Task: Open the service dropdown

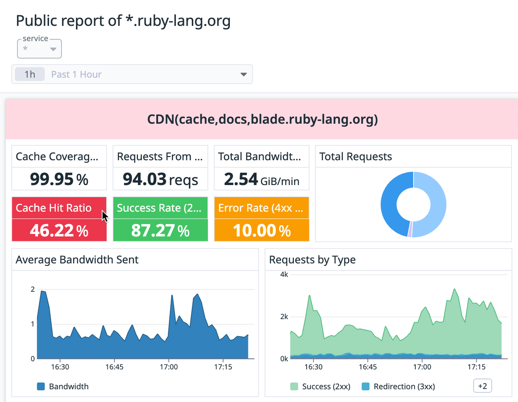Action: pos(39,48)
